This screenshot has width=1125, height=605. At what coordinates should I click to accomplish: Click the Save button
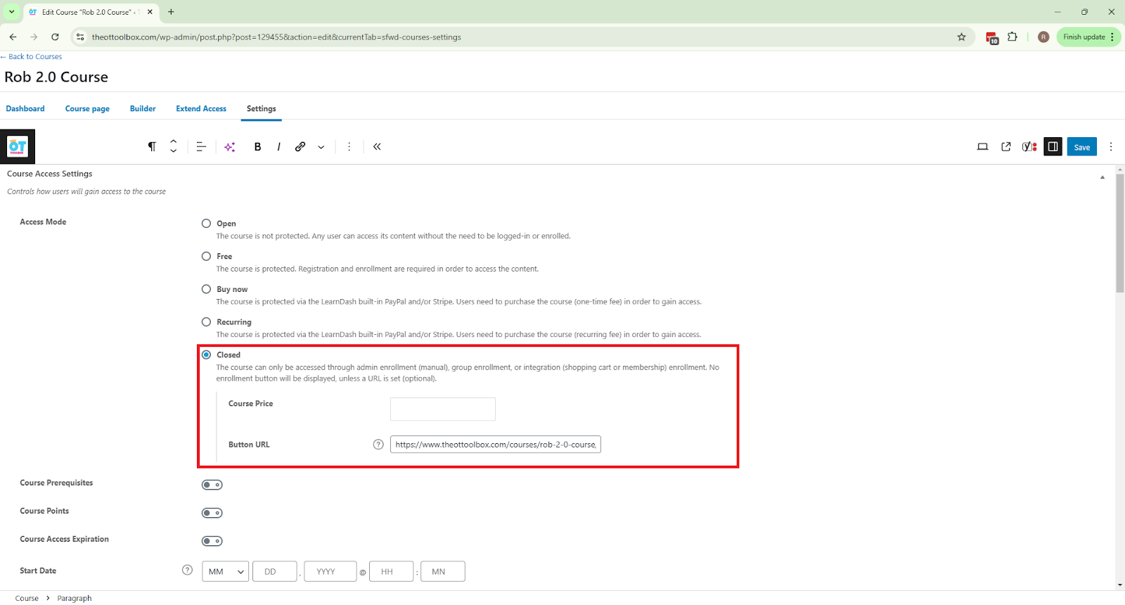pos(1082,146)
